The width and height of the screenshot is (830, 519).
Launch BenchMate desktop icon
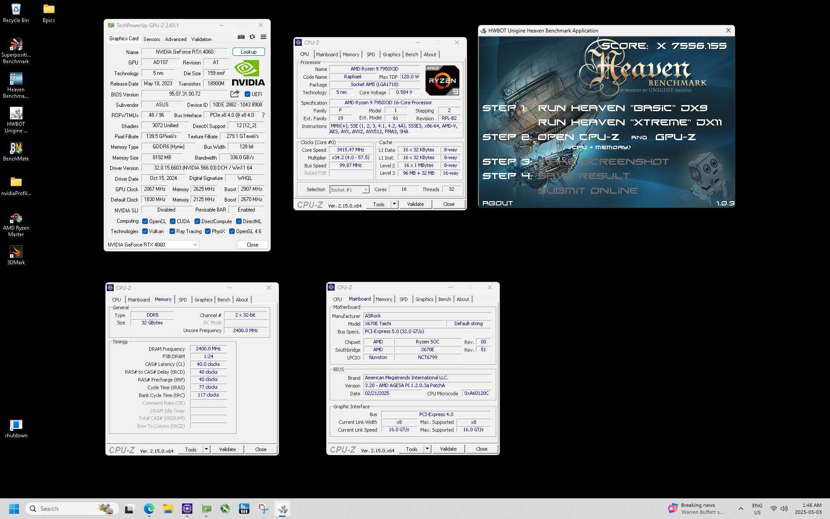click(16, 151)
